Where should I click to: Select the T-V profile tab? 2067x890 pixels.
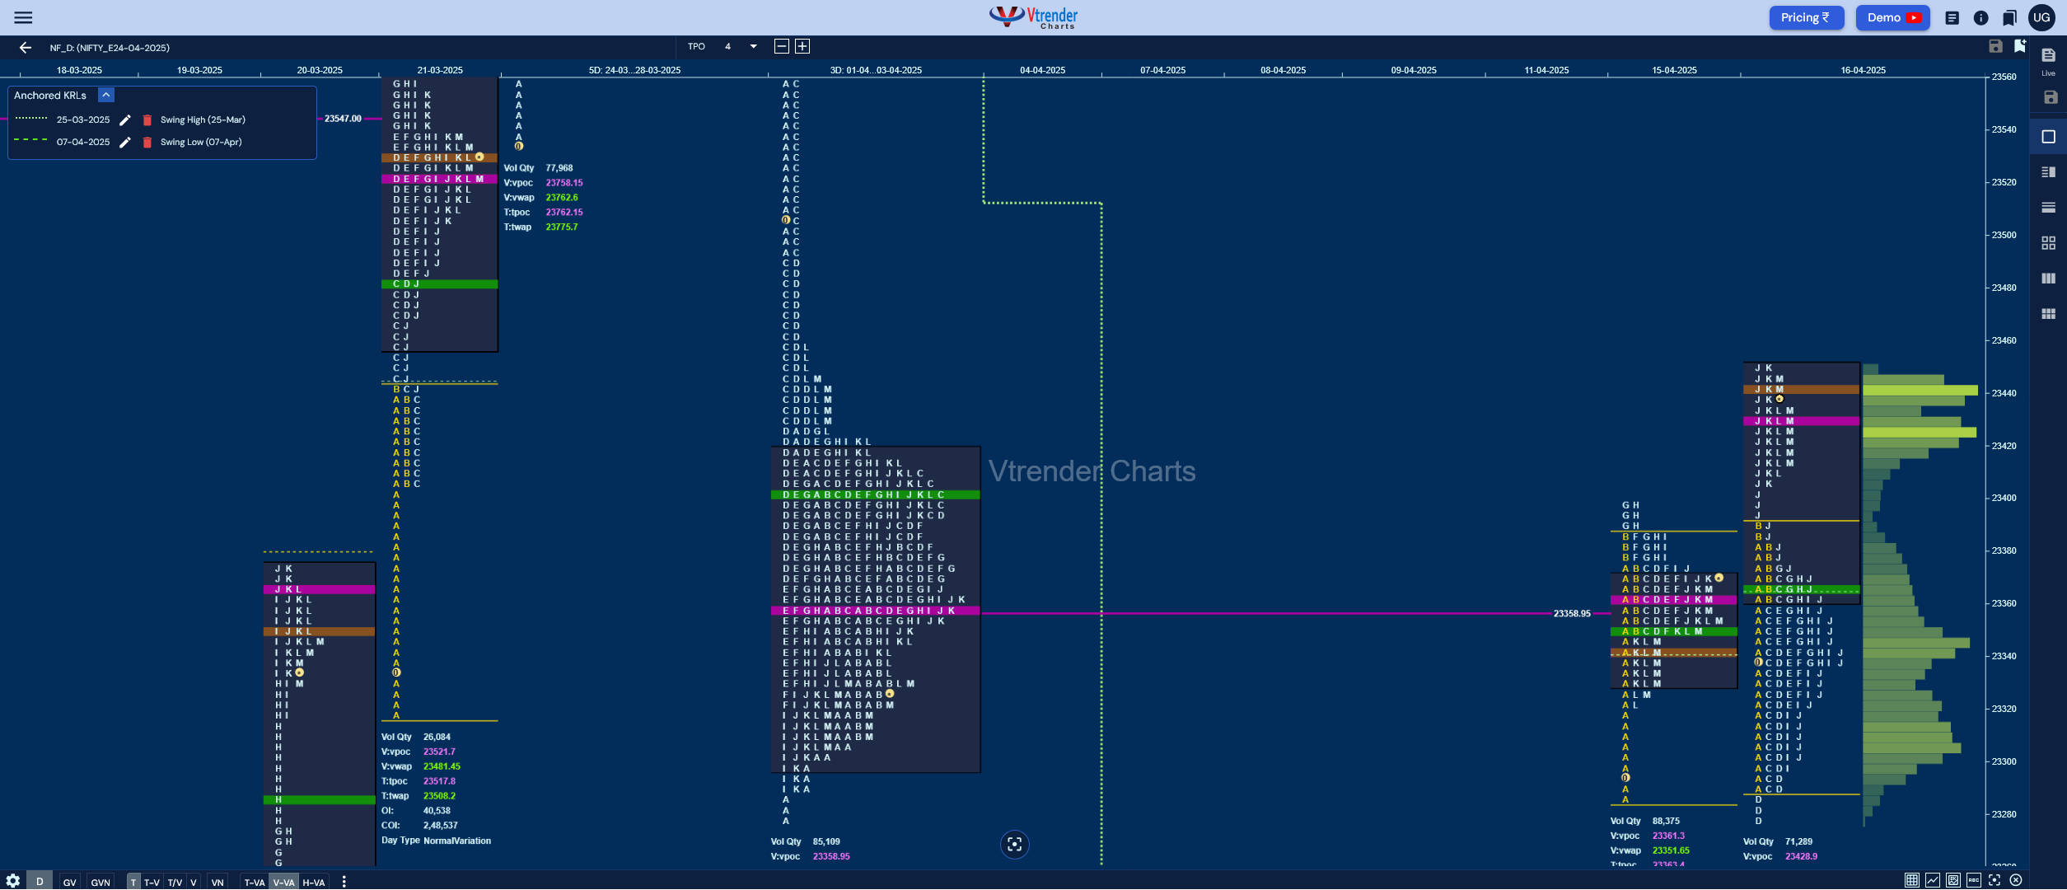click(x=152, y=882)
